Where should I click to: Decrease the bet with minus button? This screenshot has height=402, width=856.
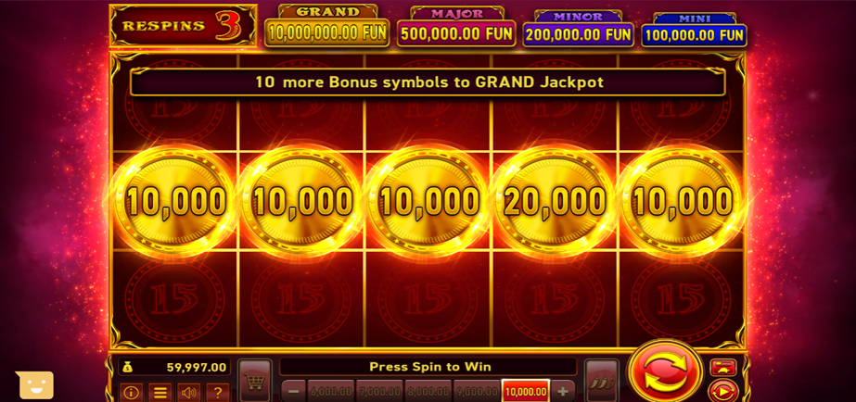(x=294, y=391)
